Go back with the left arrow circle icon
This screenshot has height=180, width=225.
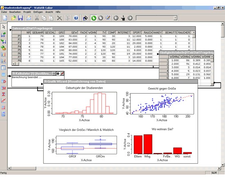click(x=116, y=18)
